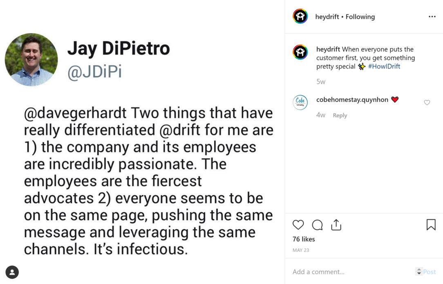Open the three-dot options menu
This screenshot has height=284, width=443.
(432, 16)
